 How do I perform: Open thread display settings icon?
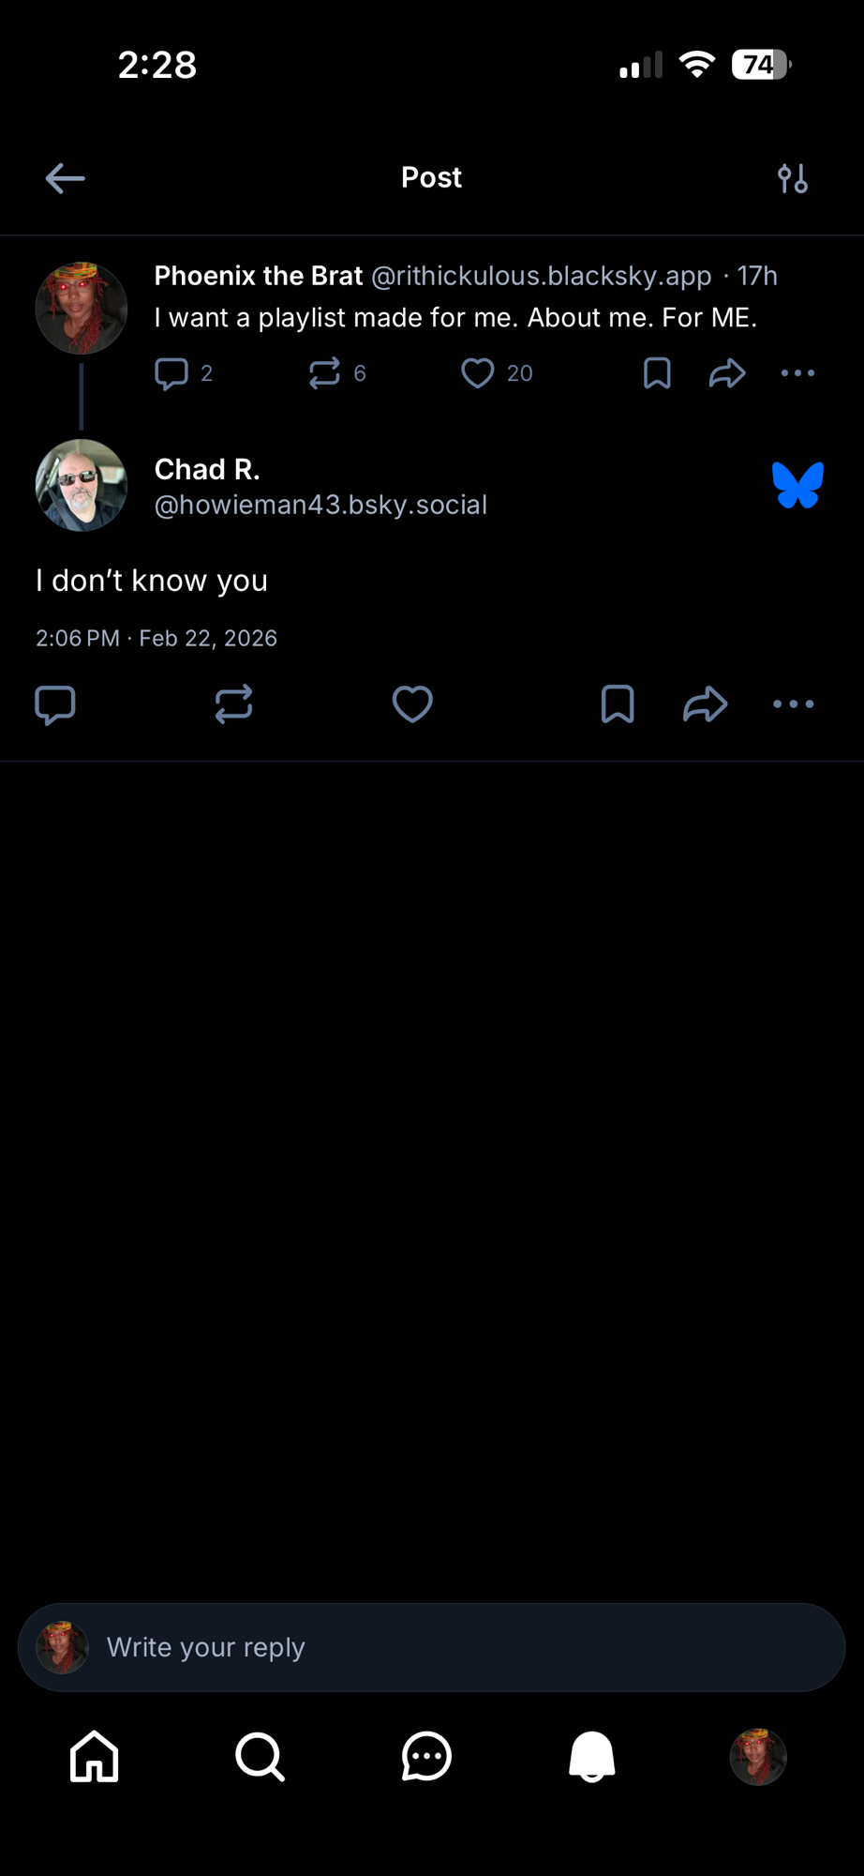pyautogui.click(x=792, y=178)
